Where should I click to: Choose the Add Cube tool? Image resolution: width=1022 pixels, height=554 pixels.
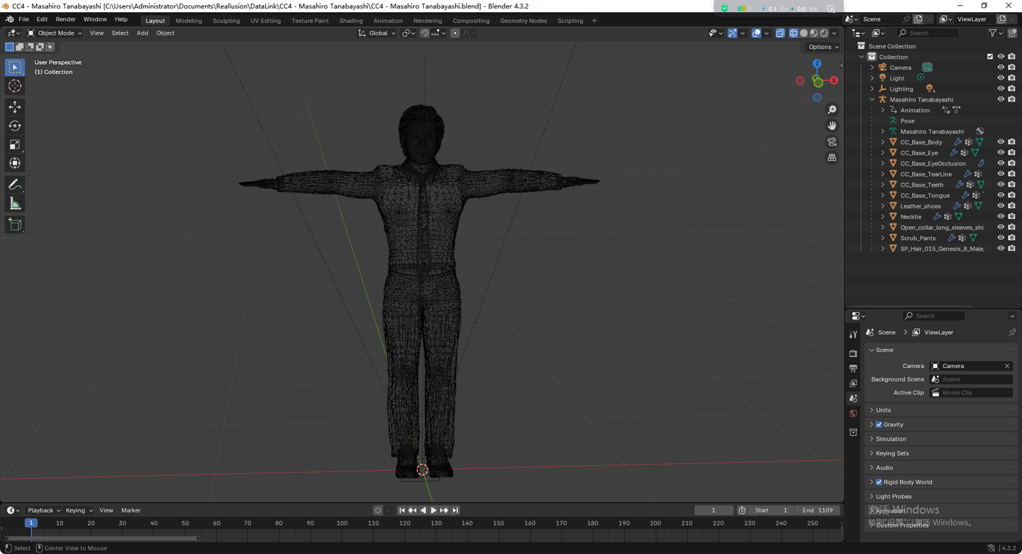pos(14,225)
